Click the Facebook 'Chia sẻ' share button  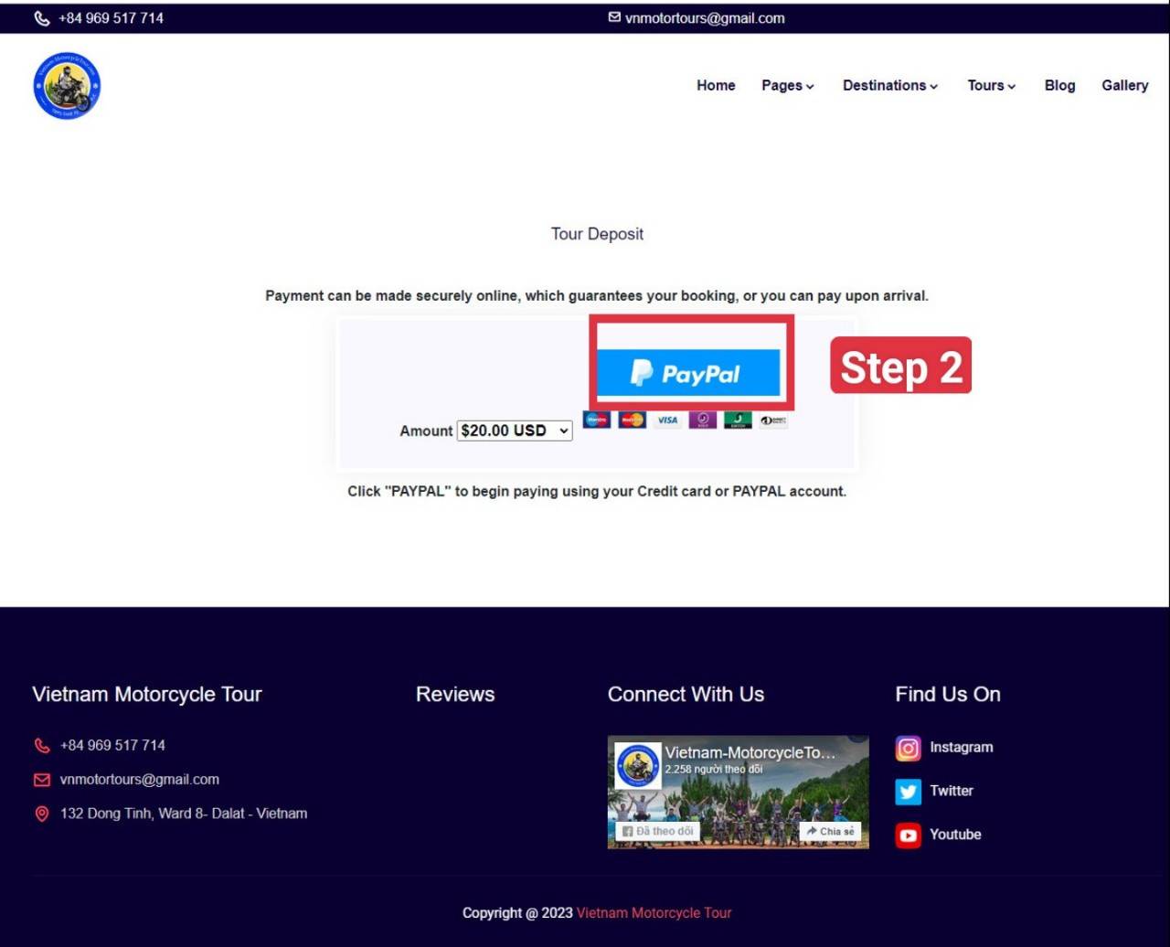point(830,831)
